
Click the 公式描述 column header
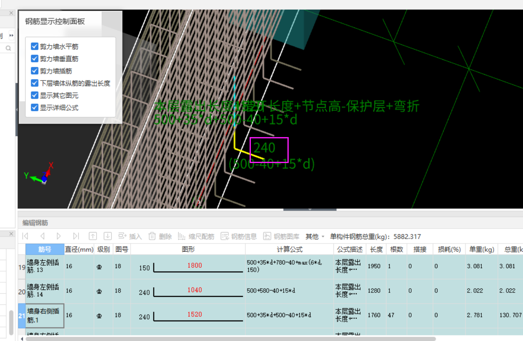[350, 249]
